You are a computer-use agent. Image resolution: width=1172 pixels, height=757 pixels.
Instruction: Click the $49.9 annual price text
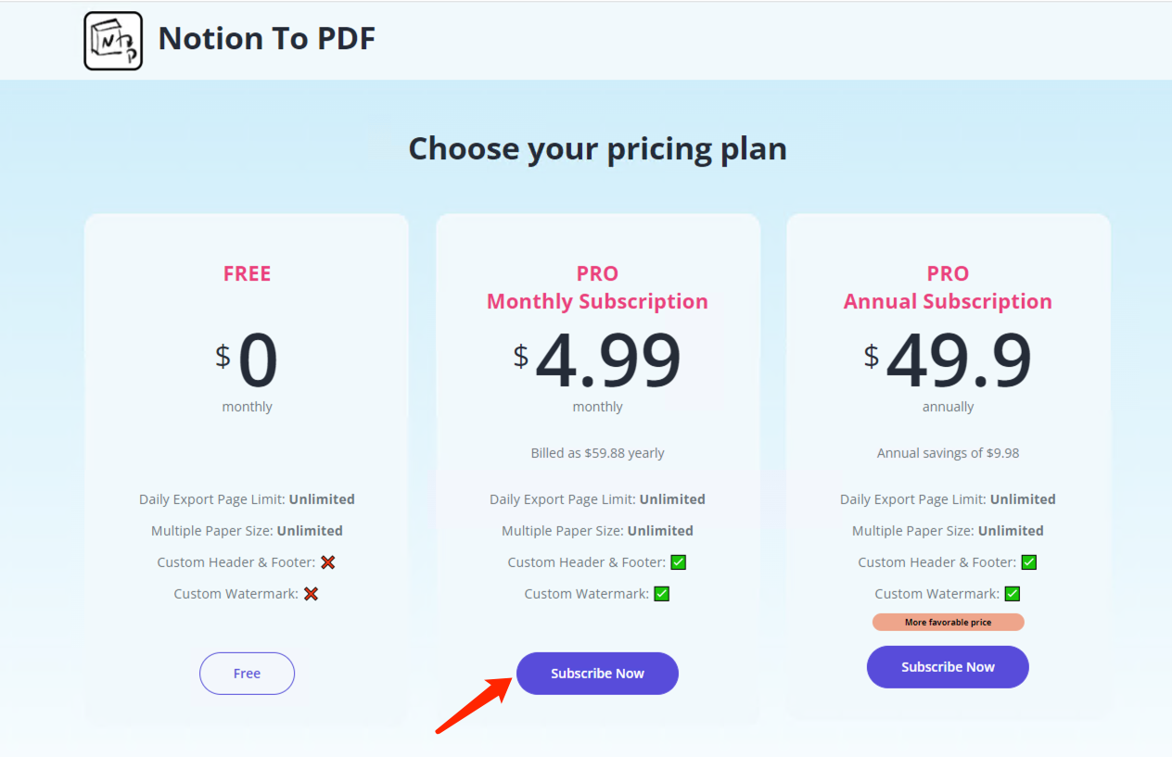[x=948, y=361]
